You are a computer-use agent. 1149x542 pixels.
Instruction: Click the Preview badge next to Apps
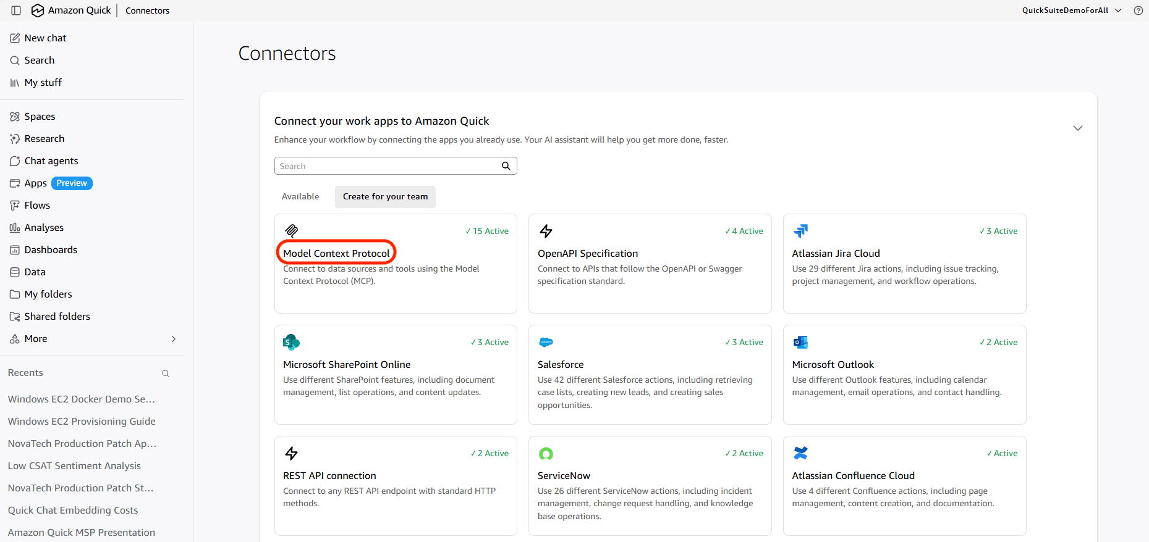[x=72, y=183]
